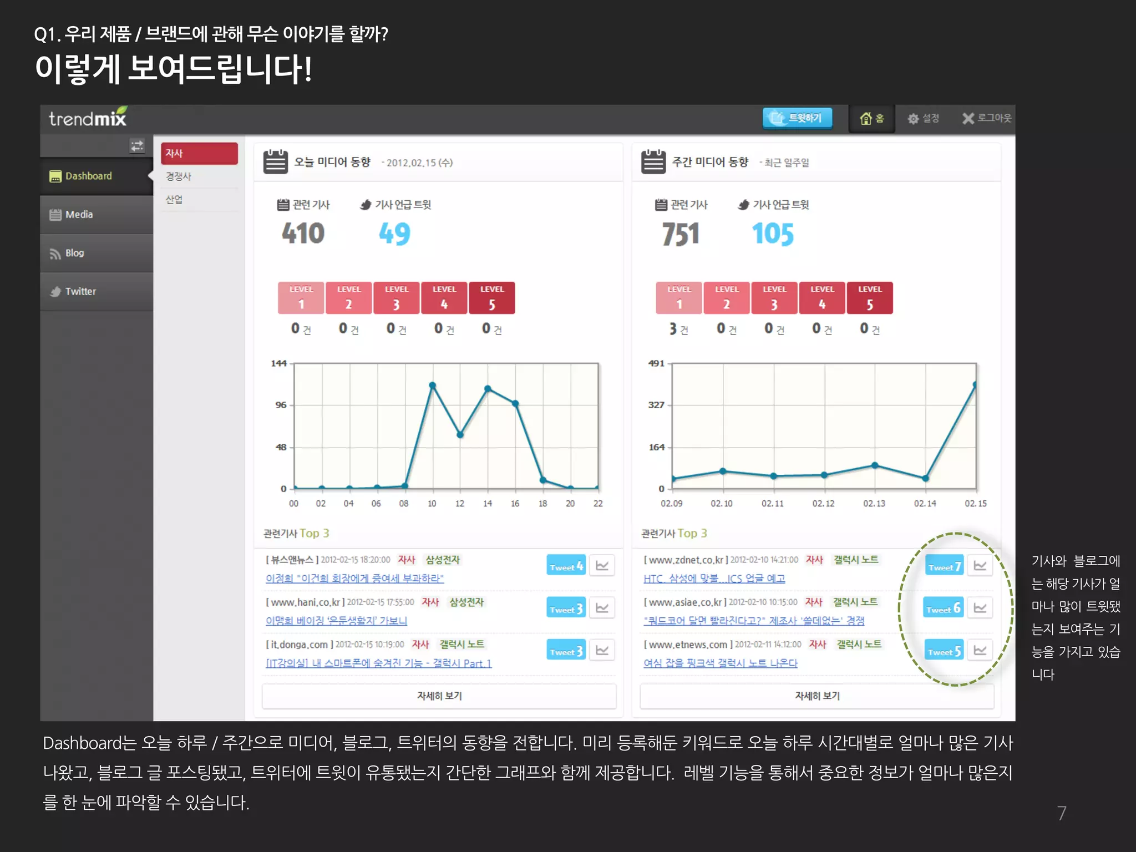Click 자세히 보기 under today's articles
The image size is (1136, 852).
439,696
